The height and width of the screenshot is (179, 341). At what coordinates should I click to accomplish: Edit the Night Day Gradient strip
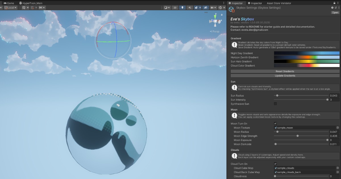[x=306, y=53]
